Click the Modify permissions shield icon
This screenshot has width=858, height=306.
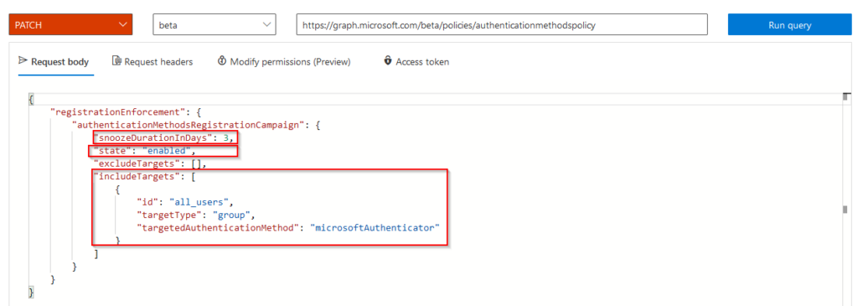(x=221, y=60)
